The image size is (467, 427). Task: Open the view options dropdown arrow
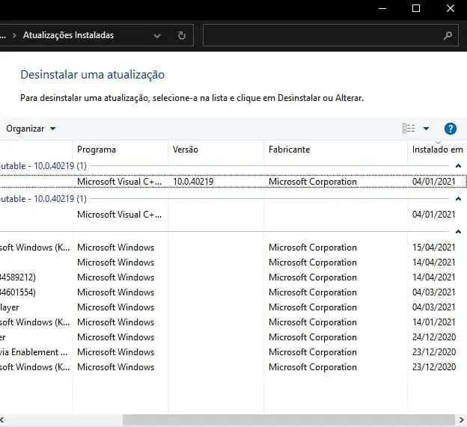click(x=426, y=129)
